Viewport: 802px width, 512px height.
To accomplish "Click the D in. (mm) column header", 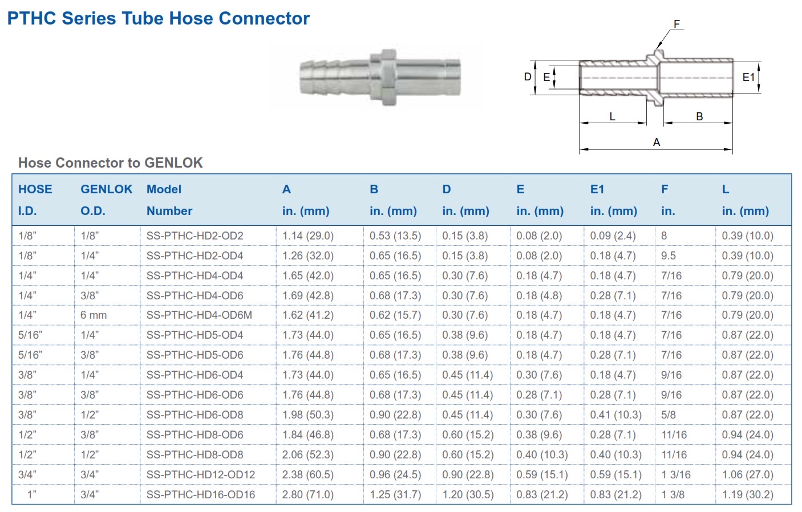I will 465,200.
